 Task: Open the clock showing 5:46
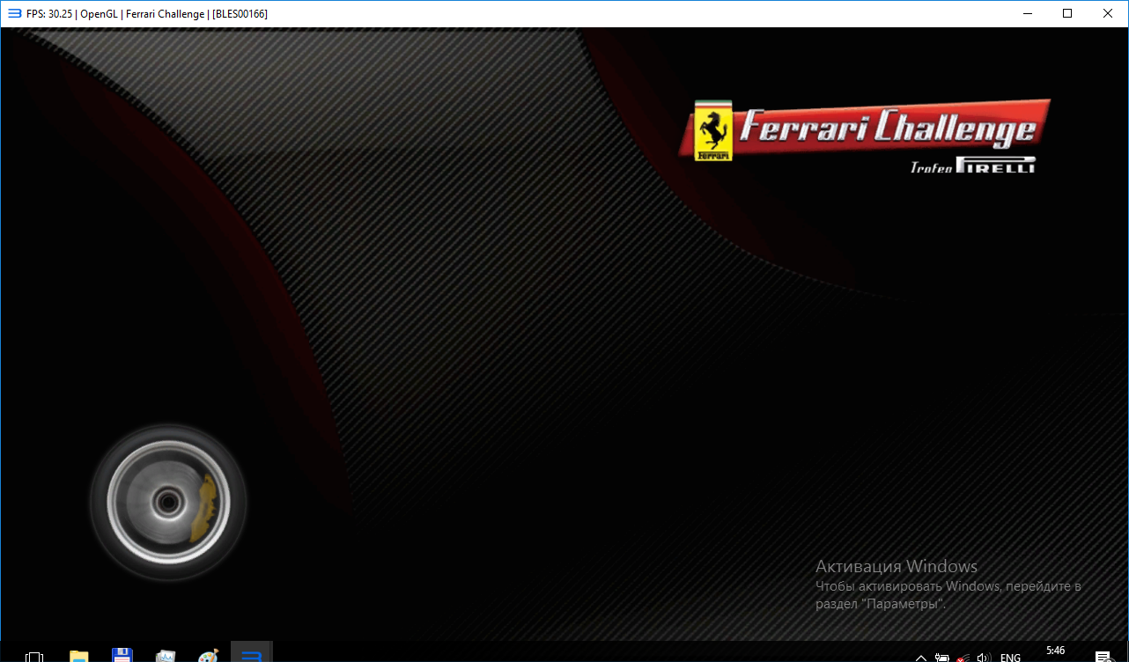[x=1056, y=651]
